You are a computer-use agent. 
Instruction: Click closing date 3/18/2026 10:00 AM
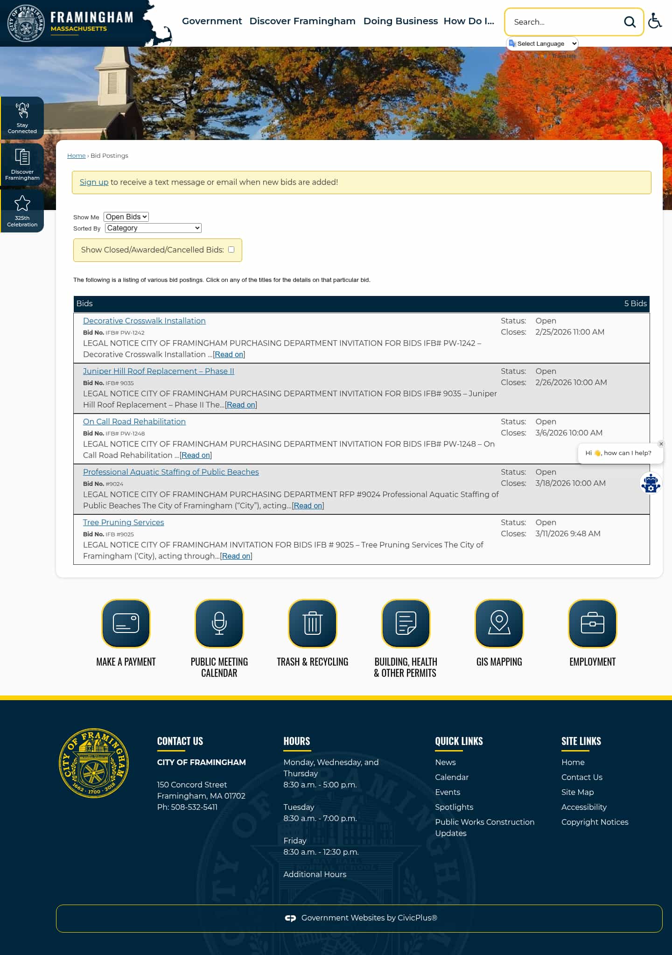pyautogui.click(x=571, y=483)
